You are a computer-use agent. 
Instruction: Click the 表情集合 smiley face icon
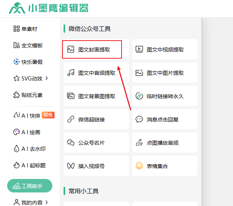tap(139, 166)
